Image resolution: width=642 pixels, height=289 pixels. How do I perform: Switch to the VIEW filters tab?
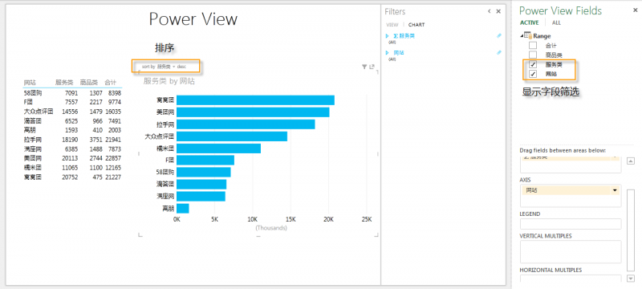pos(392,25)
